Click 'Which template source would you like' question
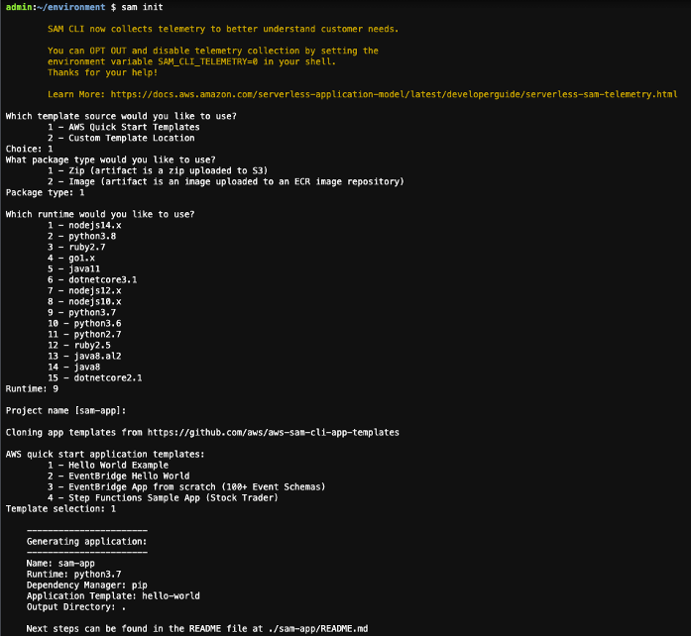Image resolution: width=691 pixels, height=637 pixels. 121,116
